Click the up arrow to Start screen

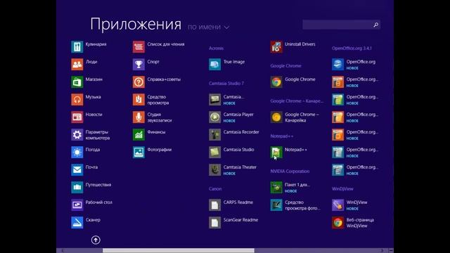pyautogui.click(x=96, y=240)
